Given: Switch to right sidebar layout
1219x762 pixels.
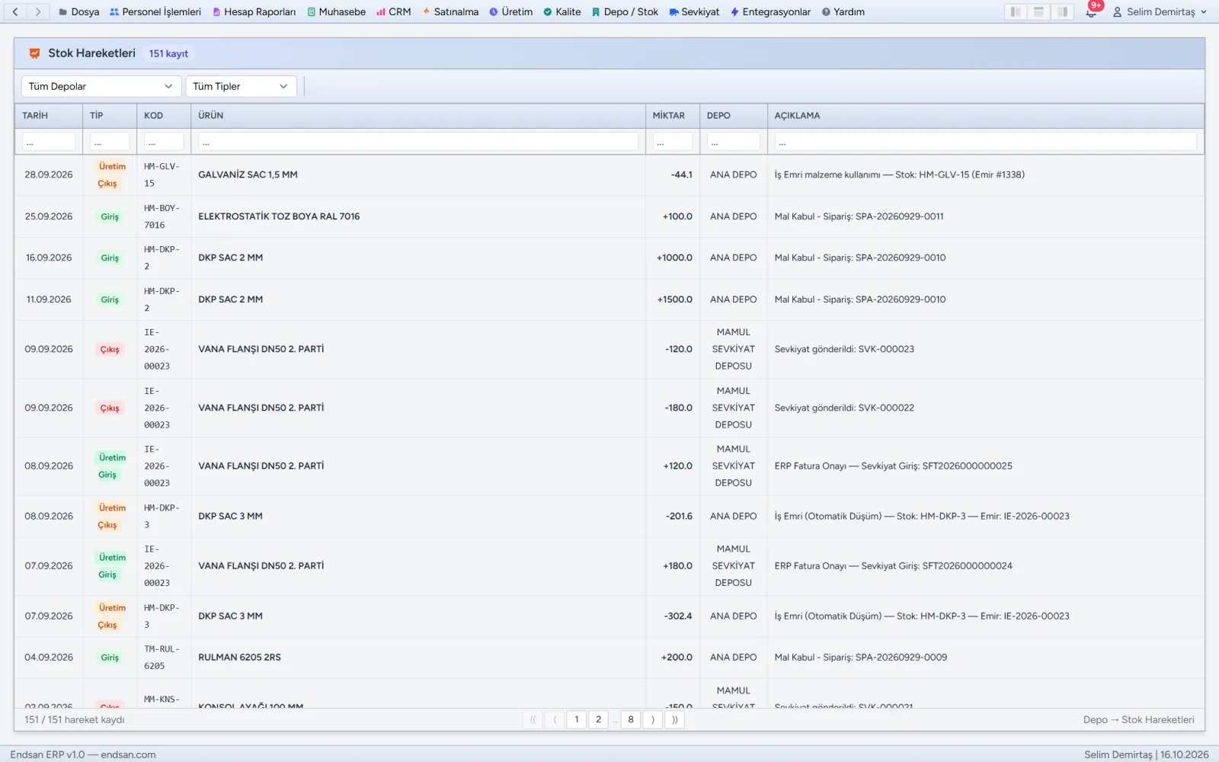Looking at the screenshot, I should point(1062,11).
